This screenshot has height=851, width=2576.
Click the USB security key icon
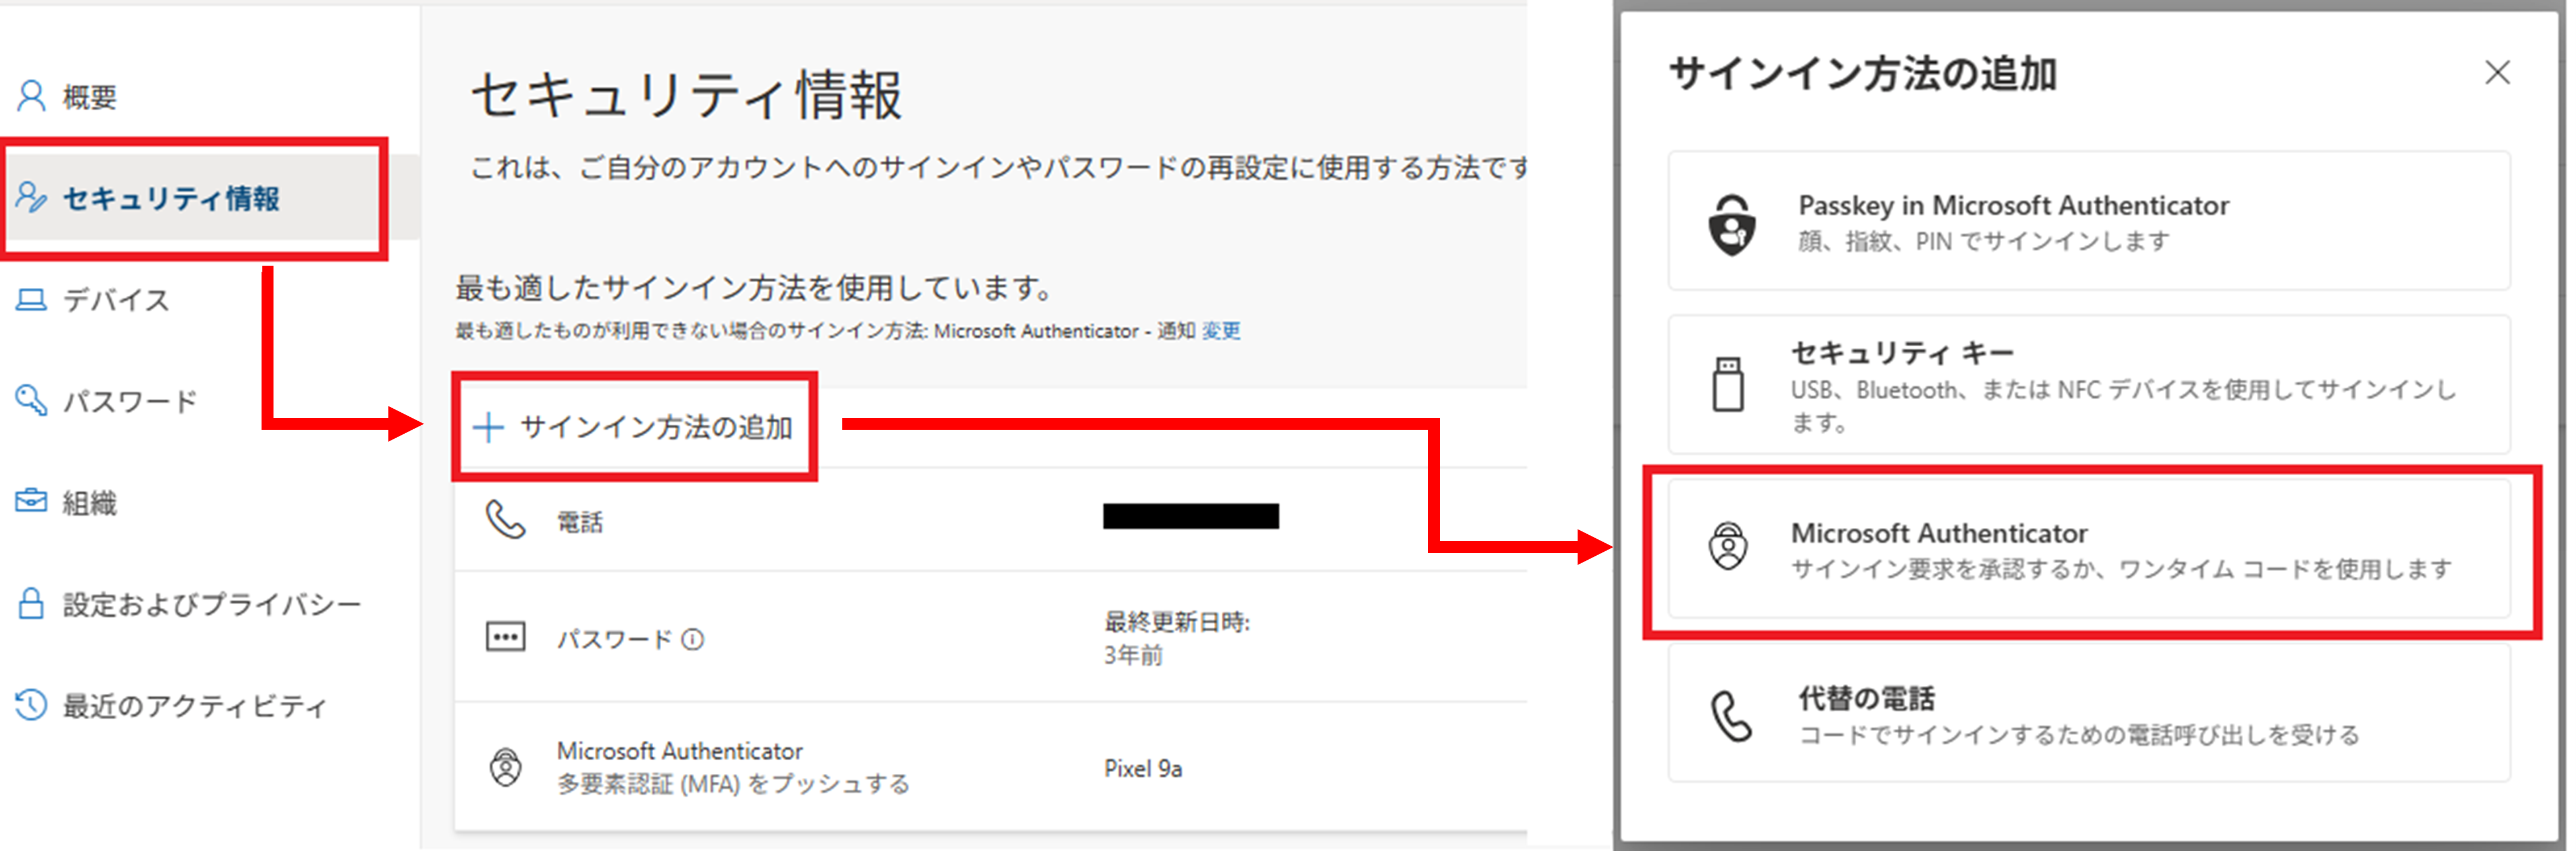[1727, 385]
